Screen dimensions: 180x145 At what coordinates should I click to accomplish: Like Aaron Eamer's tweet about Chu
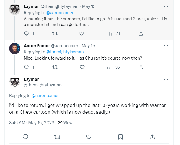[x=82, y=67]
